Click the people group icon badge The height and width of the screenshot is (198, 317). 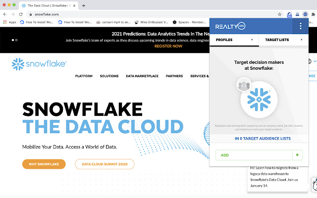pyautogui.click(x=244, y=85)
